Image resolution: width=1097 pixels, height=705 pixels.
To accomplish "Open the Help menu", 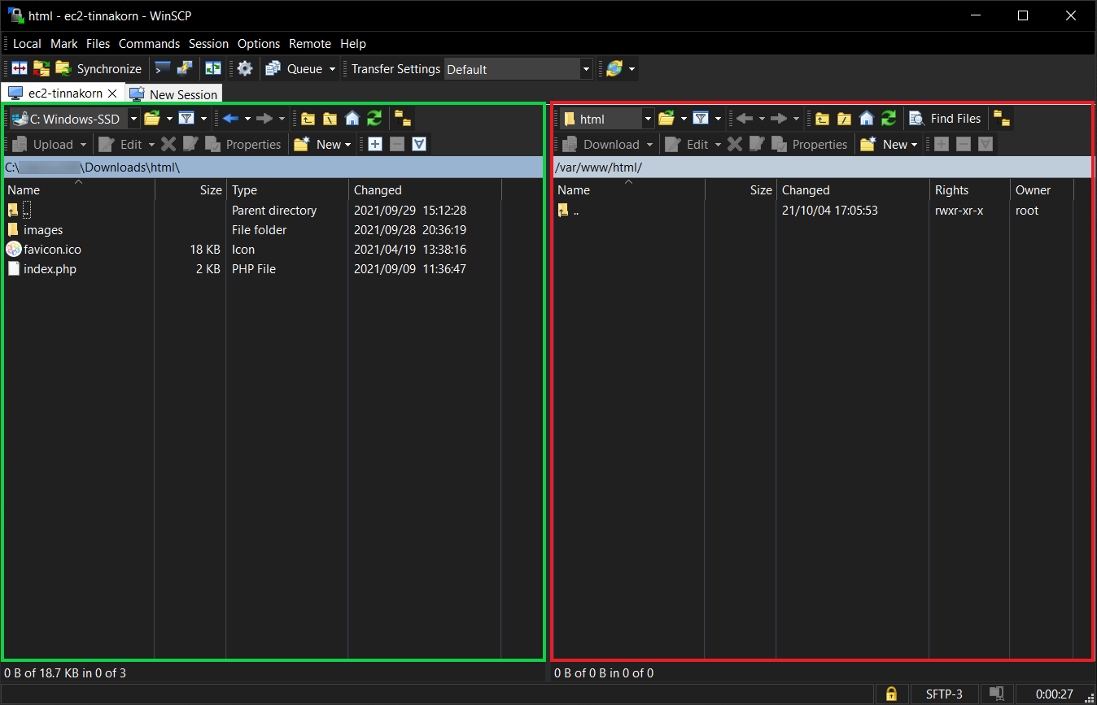I will [353, 44].
